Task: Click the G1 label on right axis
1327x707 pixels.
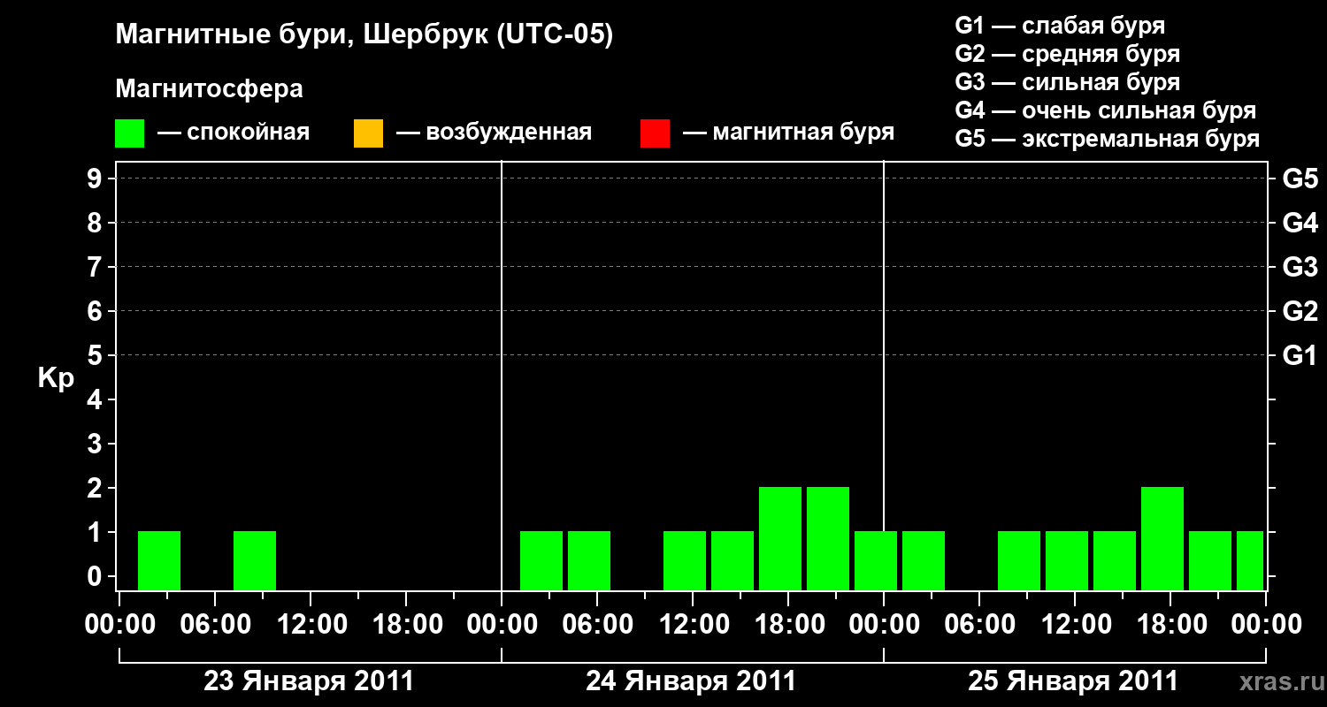Action: point(1300,355)
